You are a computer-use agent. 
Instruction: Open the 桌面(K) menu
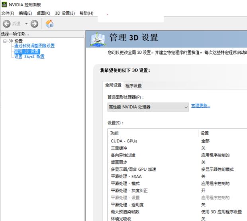pyautogui.click(x=43, y=13)
